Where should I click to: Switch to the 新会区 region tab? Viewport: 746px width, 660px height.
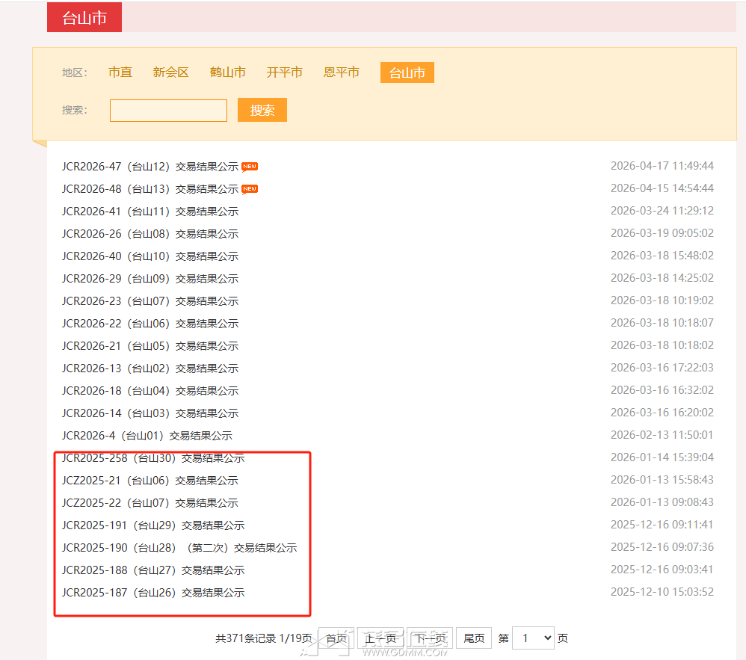coord(170,72)
